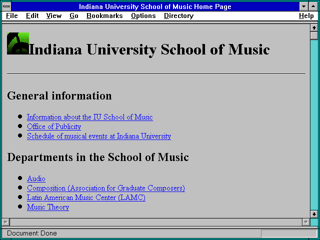Click the Document: Done status text
Viewport: 320px width, 240px height.
coord(32,233)
